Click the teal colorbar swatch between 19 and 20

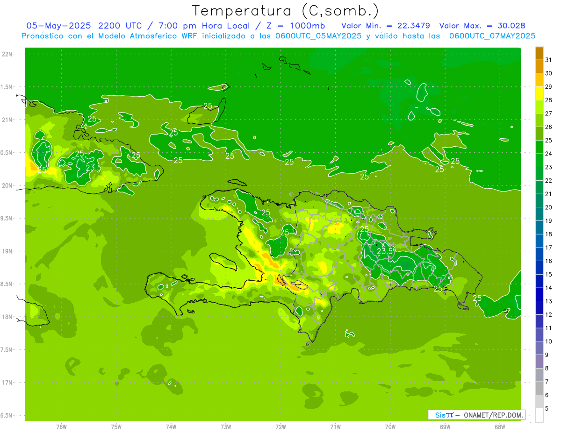[539, 214]
